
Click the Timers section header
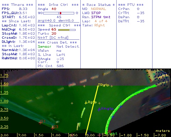coord(17,5)
